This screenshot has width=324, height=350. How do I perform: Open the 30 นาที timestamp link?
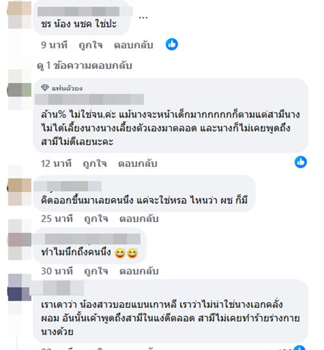coord(57,271)
